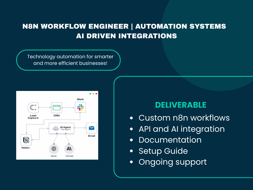Click the 'Tool Agent' subtitle

(66, 129)
